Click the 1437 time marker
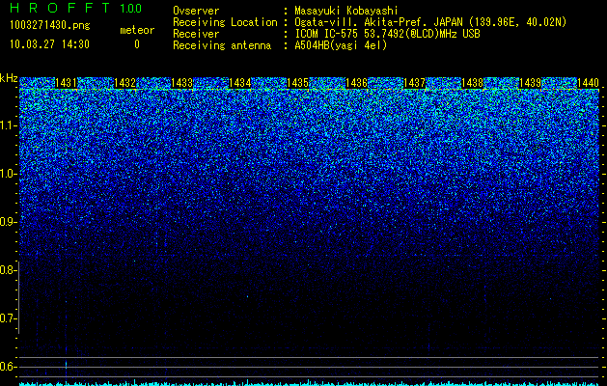Image resolution: width=607 pixels, height=386 pixels. [414, 83]
